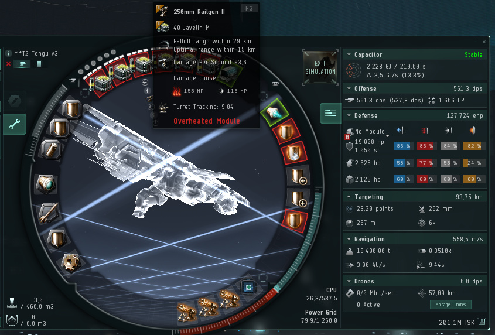Click the Manage Drones button
The width and height of the screenshot is (495, 335).
(x=450, y=305)
